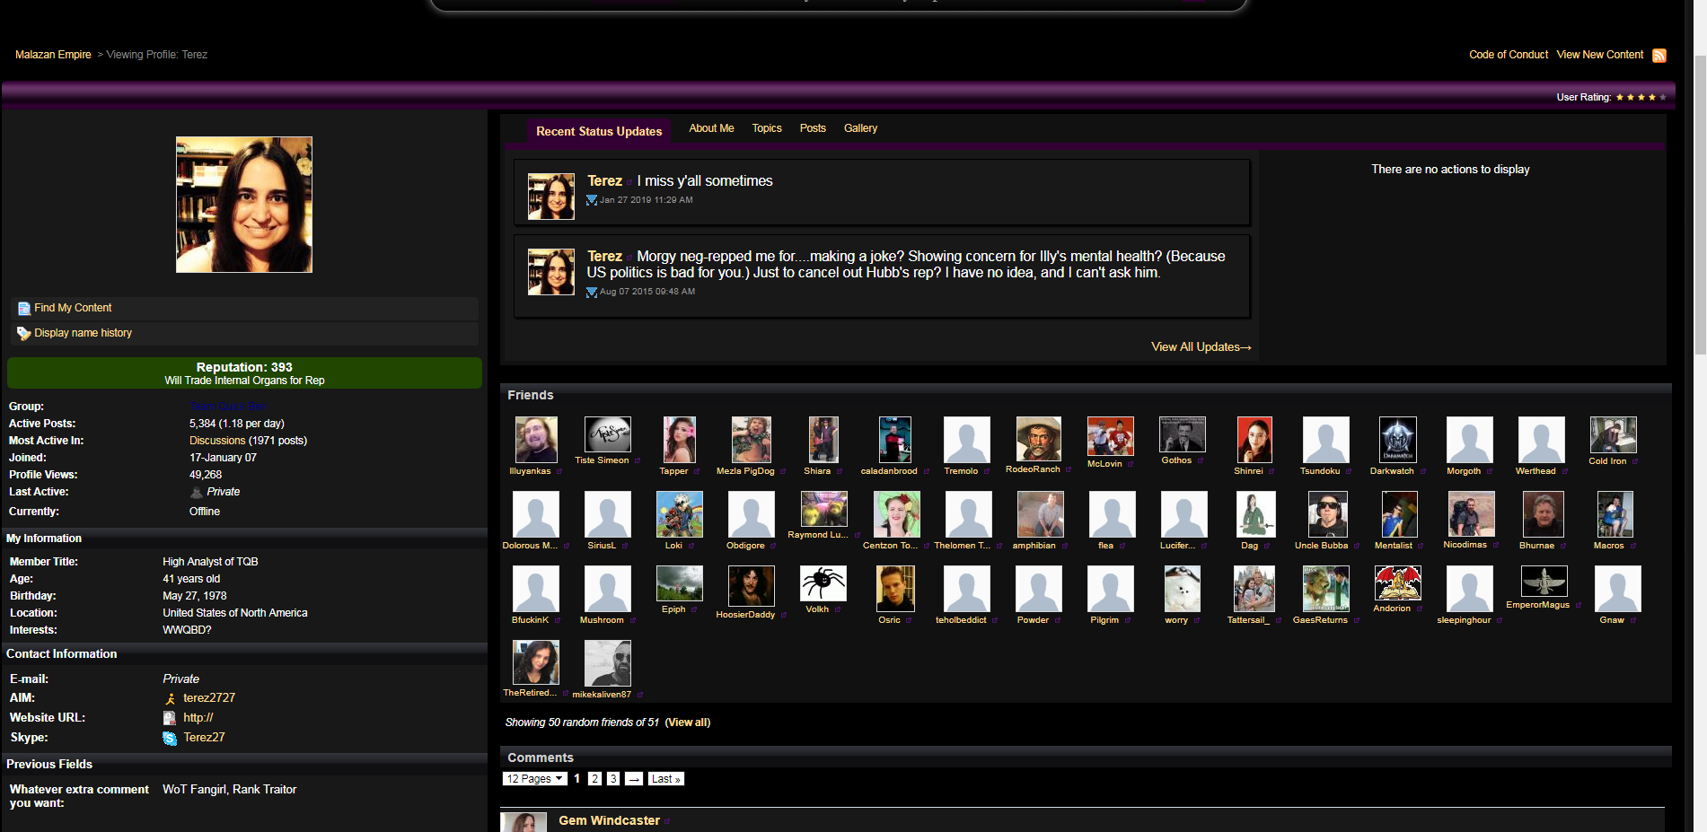Open the Code of Conduct link
This screenshot has height=832, width=1707.
pyautogui.click(x=1509, y=55)
